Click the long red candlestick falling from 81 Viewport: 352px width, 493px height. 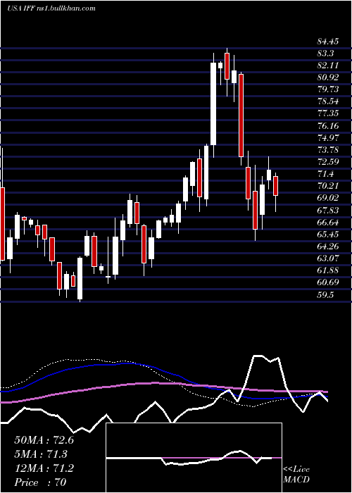pos(241,116)
